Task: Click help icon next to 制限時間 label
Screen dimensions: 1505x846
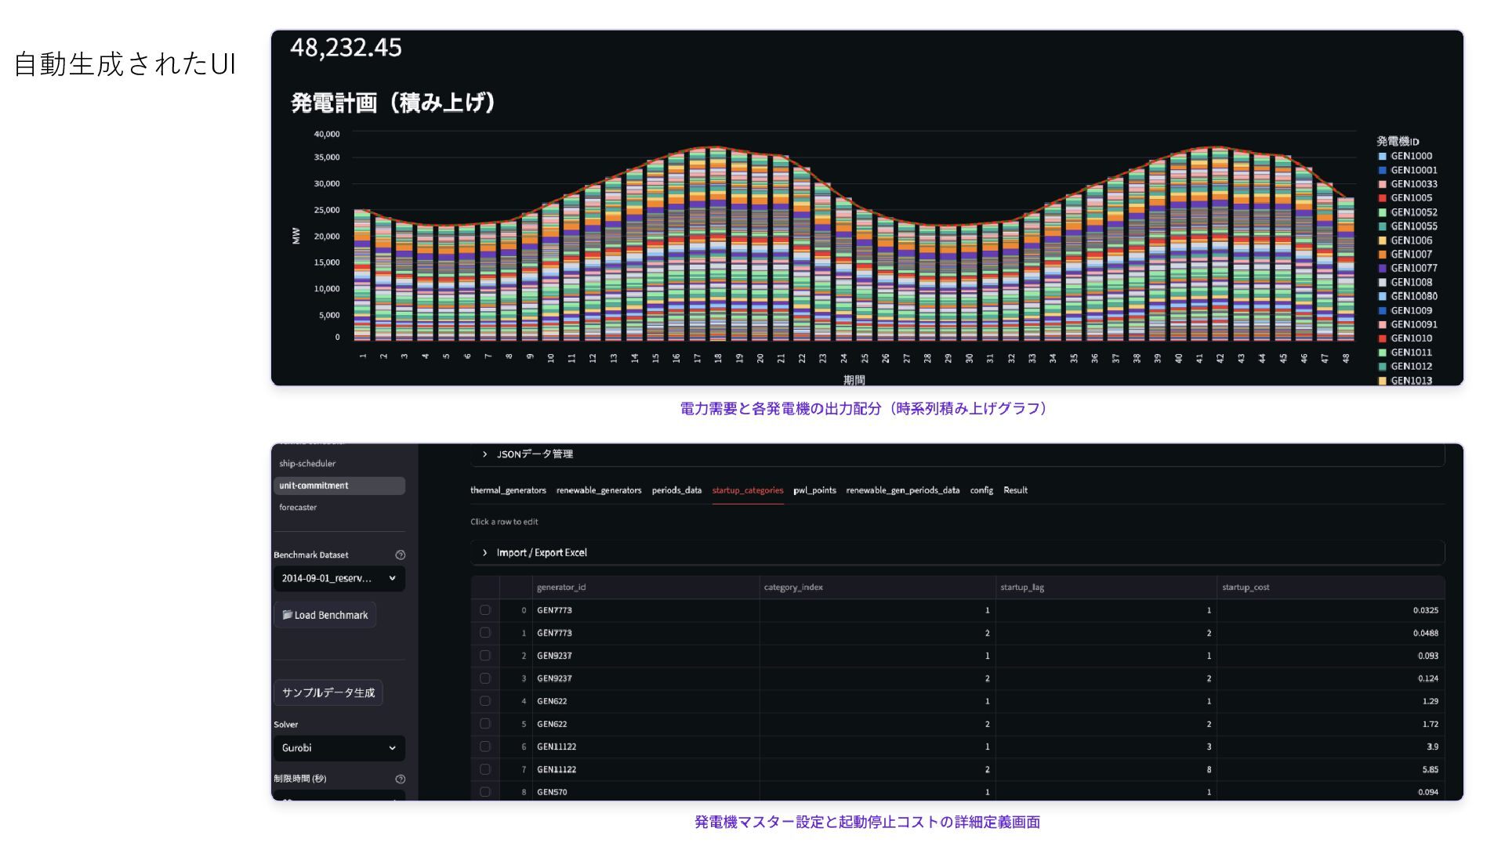Action: click(x=401, y=779)
